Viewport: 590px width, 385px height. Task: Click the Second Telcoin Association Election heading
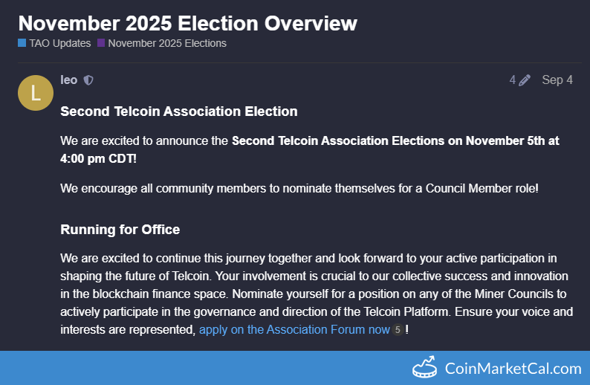(x=178, y=111)
